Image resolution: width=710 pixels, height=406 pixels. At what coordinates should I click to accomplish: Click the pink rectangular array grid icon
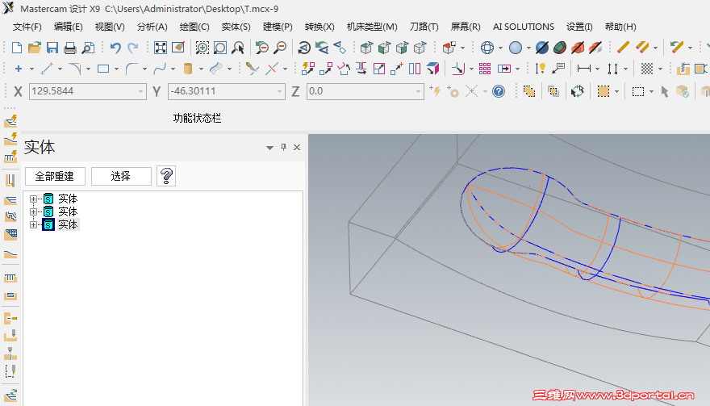click(485, 69)
